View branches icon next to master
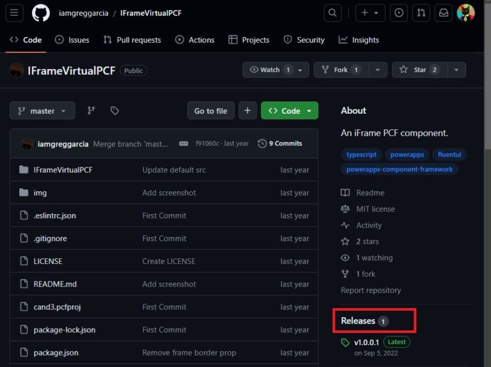 [91, 111]
